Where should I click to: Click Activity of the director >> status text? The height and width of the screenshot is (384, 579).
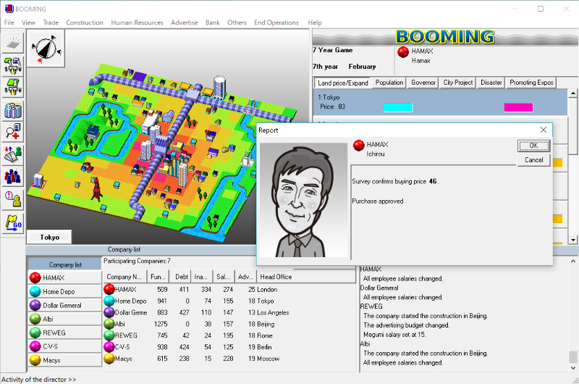click(x=38, y=380)
